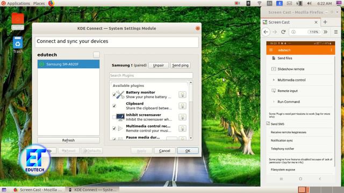
Task: Disable the Clipboard plugin checkbox
Action: (x=114, y=106)
